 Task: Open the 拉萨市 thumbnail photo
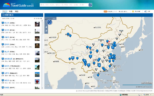37,74
